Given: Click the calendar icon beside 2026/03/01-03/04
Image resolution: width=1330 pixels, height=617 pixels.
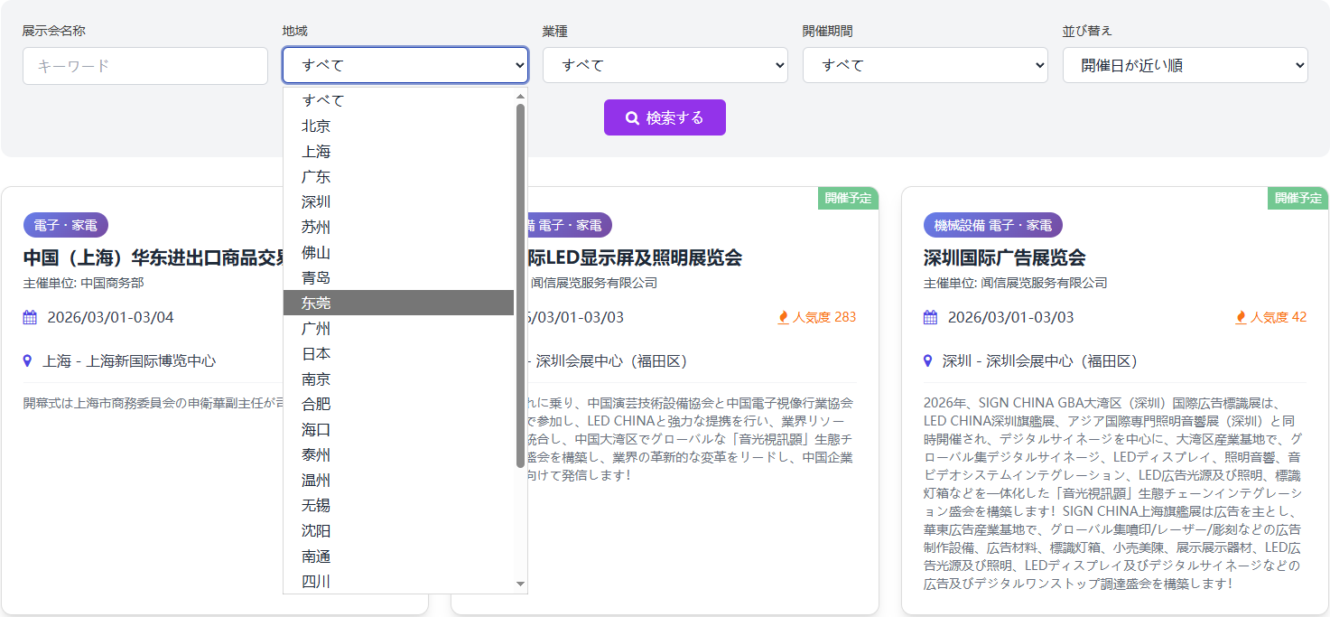Looking at the screenshot, I should click(30, 317).
